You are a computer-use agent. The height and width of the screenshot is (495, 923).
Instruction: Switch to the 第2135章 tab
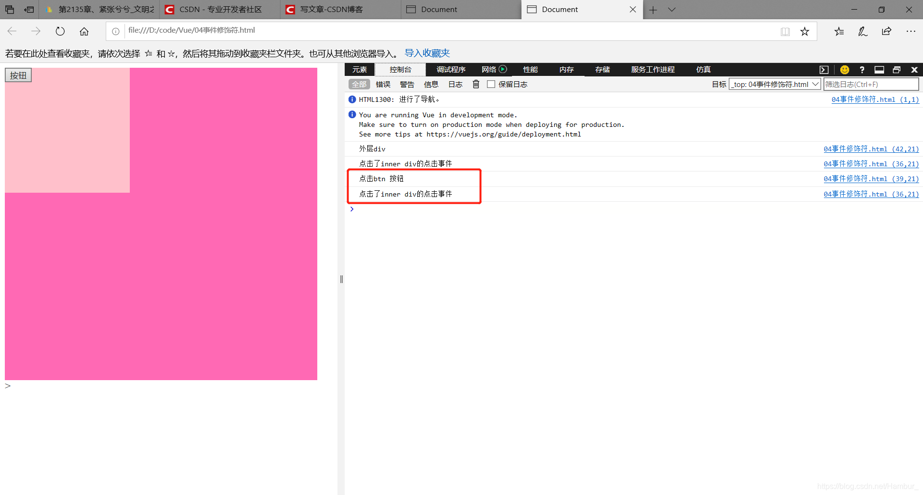coord(100,10)
